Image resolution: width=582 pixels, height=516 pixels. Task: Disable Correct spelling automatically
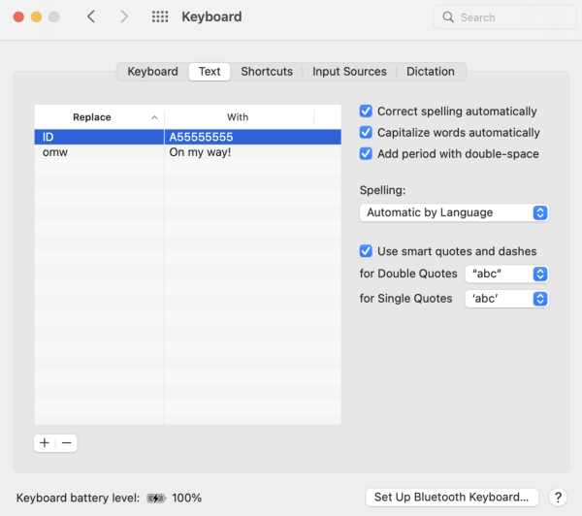tap(366, 112)
